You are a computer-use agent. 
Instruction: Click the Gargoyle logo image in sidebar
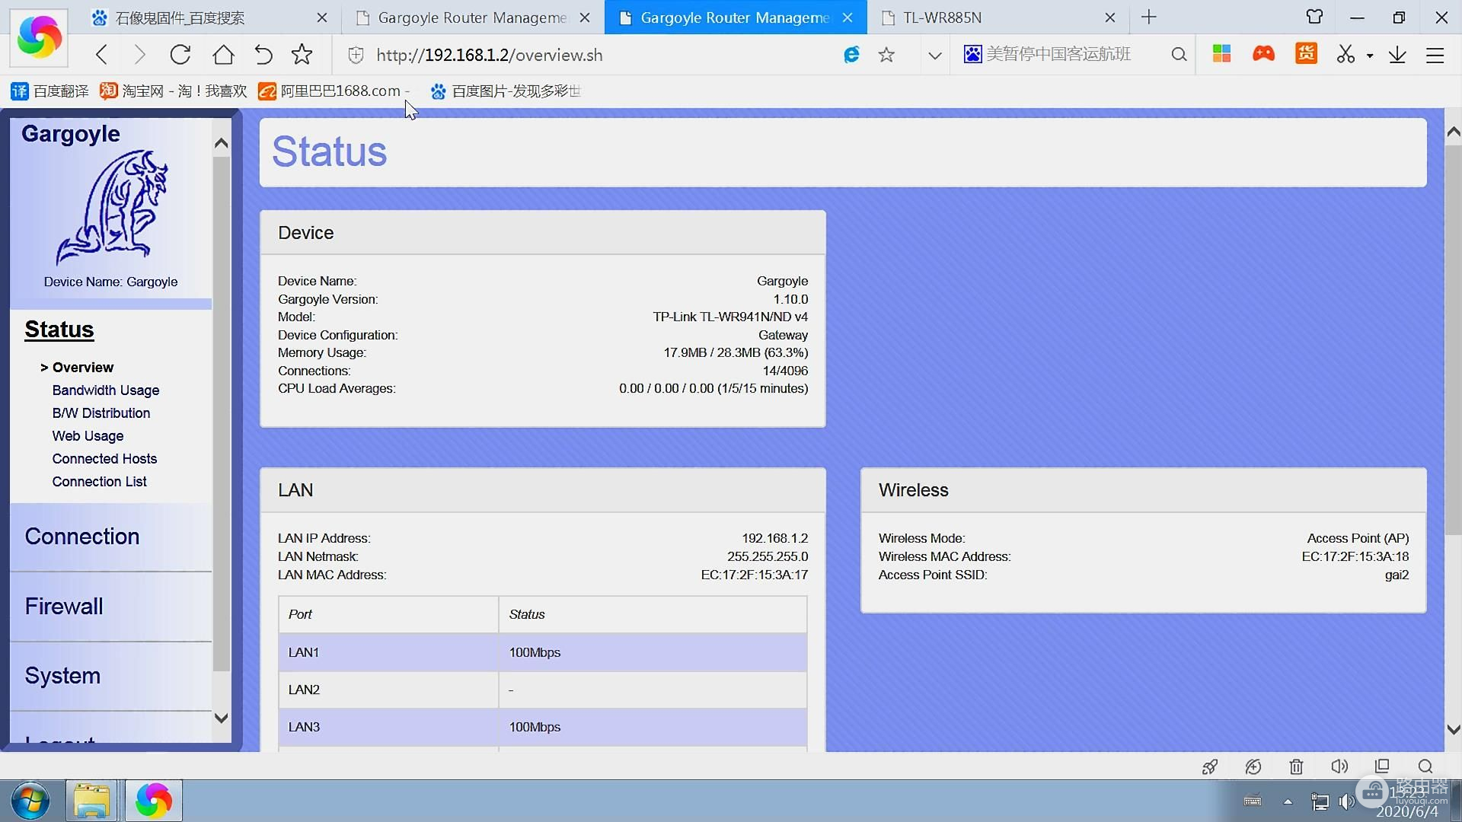pos(111,207)
